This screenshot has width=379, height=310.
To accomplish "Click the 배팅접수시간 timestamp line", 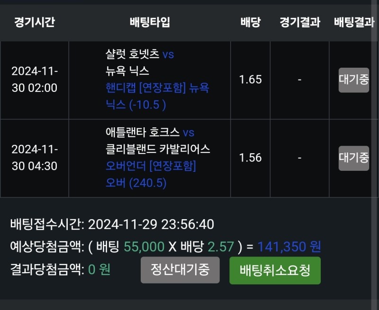I will (x=112, y=224).
